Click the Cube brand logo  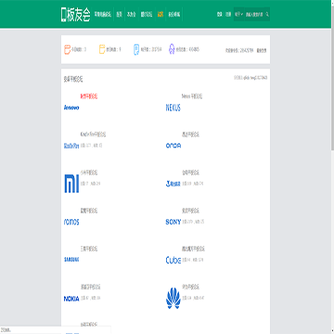[x=173, y=260]
